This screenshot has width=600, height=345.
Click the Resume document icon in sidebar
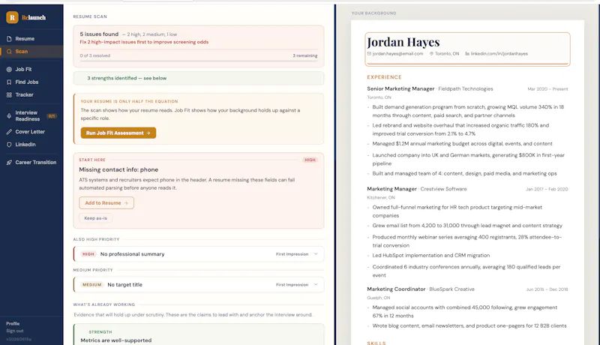click(9, 39)
